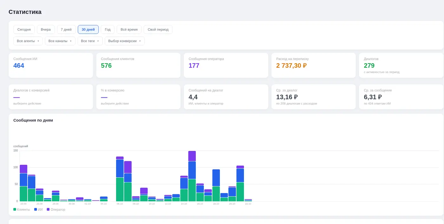Click the Диалогов с конверсией card label
The width and height of the screenshot is (444, 224).
(x=31, y=90)
